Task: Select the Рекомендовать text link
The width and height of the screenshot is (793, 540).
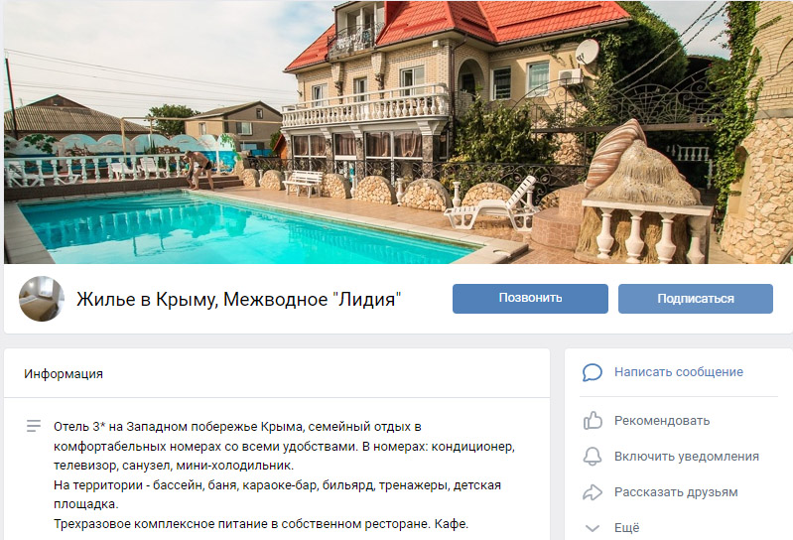Action: click(662, 421)
